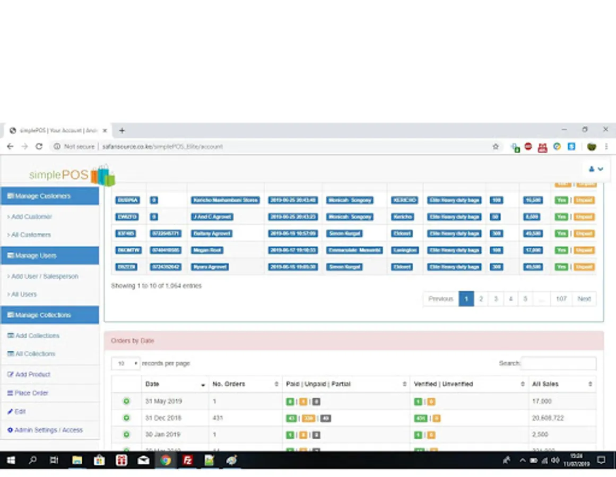
Task: Open Admin Settings / Access
Action: click(45, 430)
